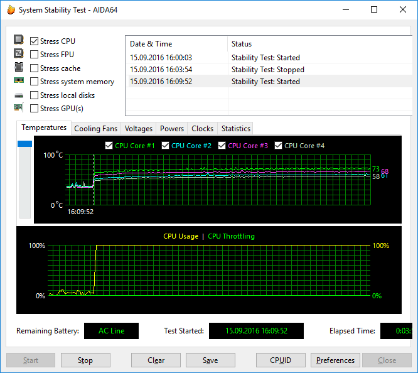The image size is (418, 373).
Task: Click the Status column header
Action: [x=320, y=44]
